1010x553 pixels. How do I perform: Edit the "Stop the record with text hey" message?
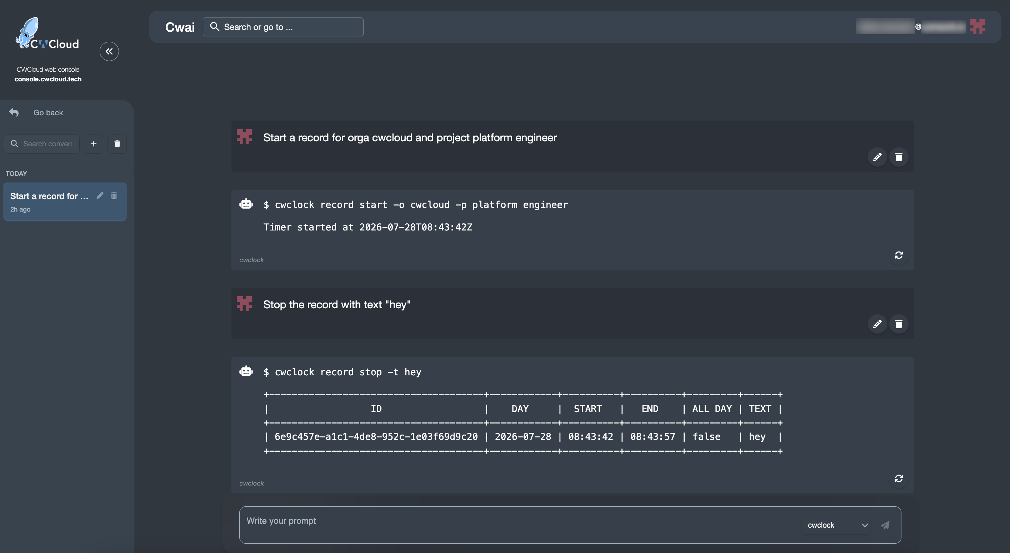click(x=877, y=324)
